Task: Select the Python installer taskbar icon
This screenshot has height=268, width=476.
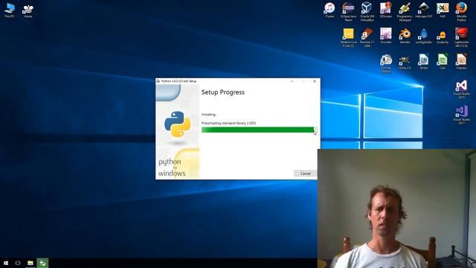Action: pyautogui.click(x=42, y=263)
